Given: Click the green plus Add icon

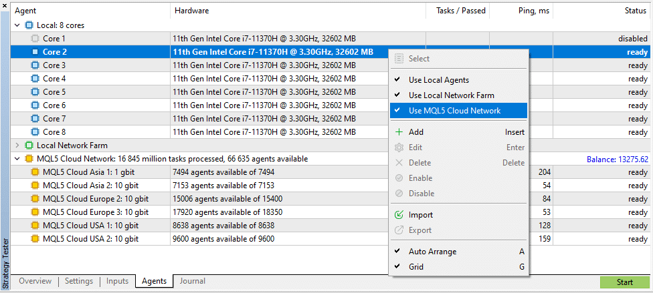Looking at the screenshot, I should [x=399, y=132].
